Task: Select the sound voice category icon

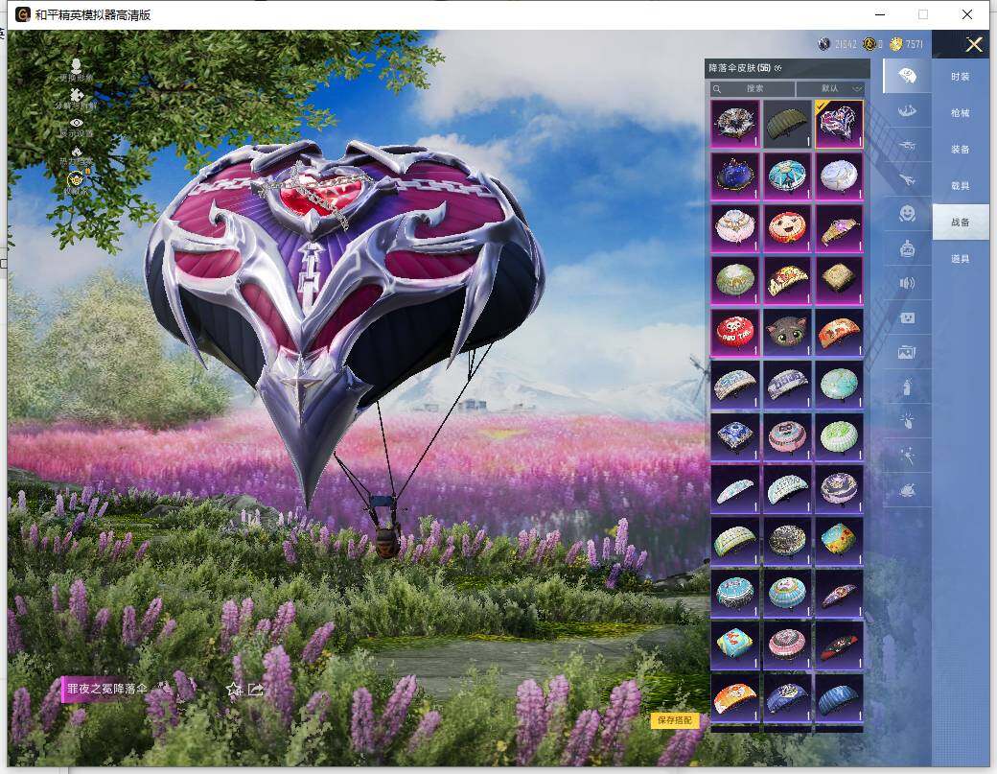Action: (907, 283)
